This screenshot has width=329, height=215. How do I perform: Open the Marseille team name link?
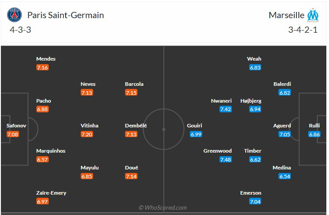[x=286, y=15]
